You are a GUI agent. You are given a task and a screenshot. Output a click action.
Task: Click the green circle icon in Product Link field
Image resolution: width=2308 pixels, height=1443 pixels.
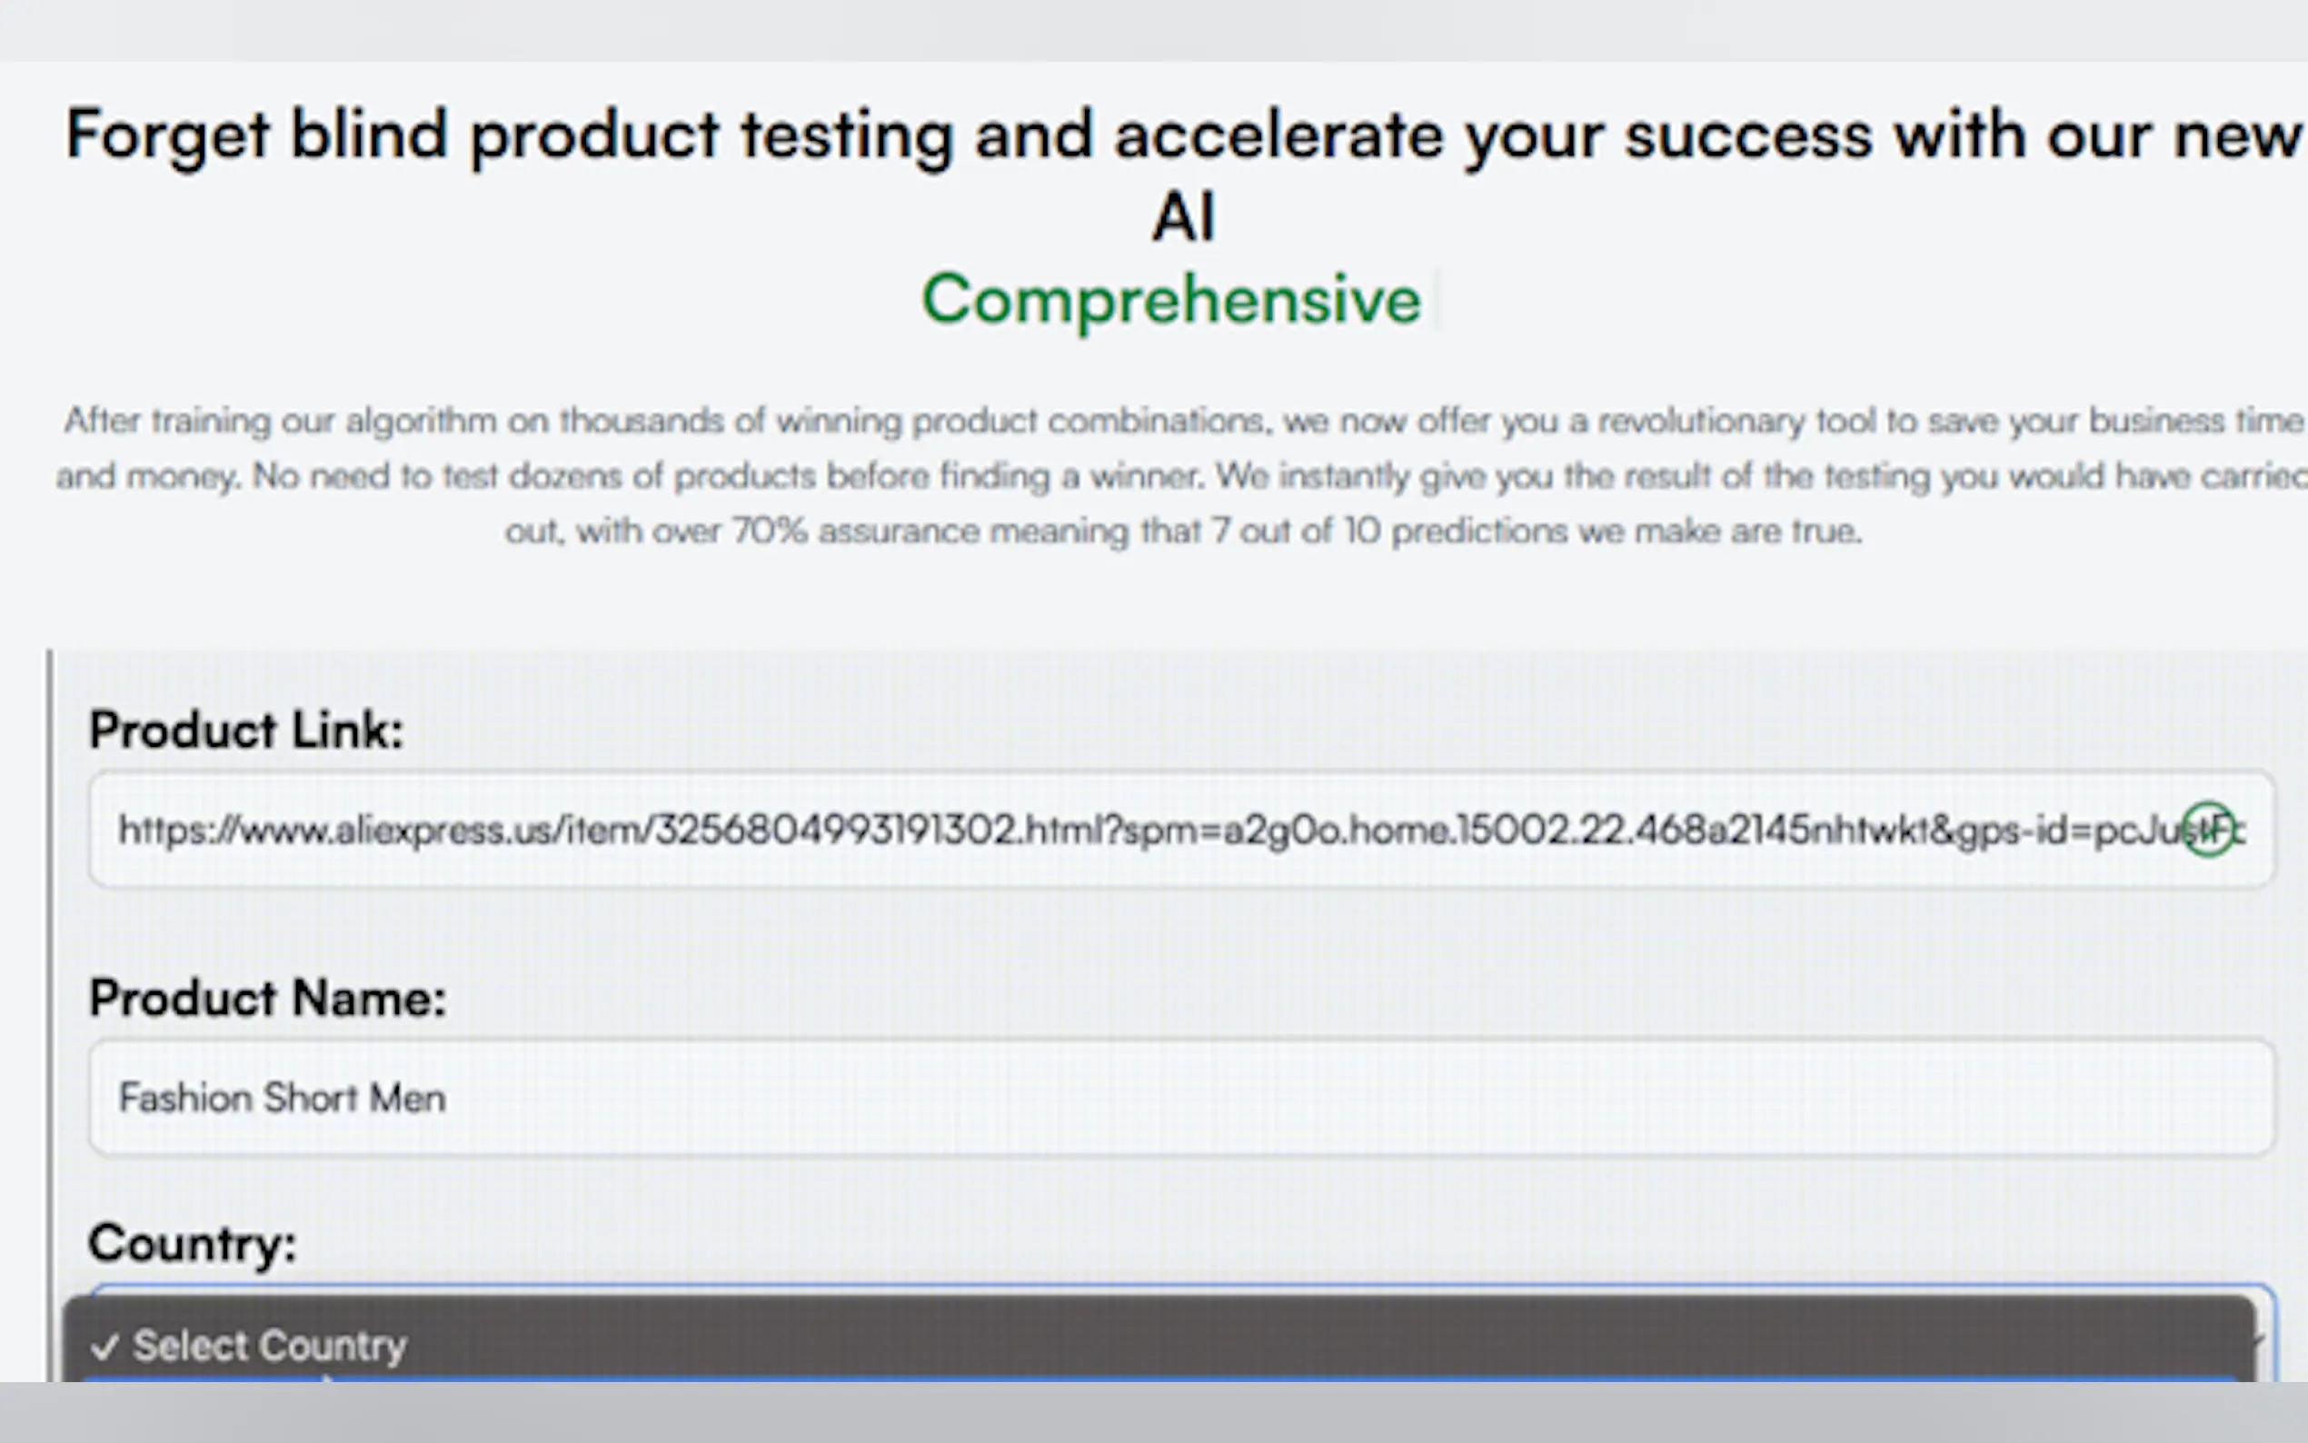2208,830
